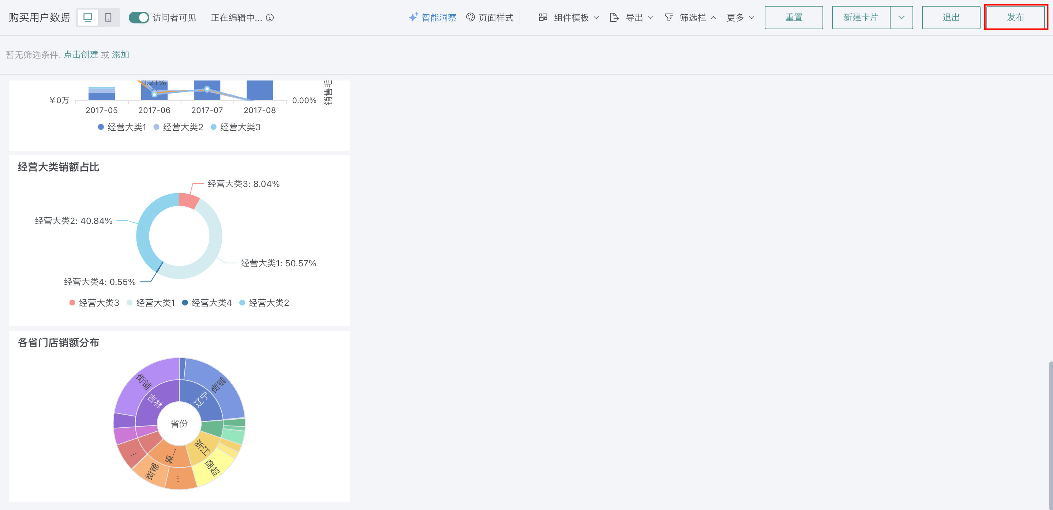
Task: Open 智能洞察 sparkle icon
Action: tap(413, 17)
